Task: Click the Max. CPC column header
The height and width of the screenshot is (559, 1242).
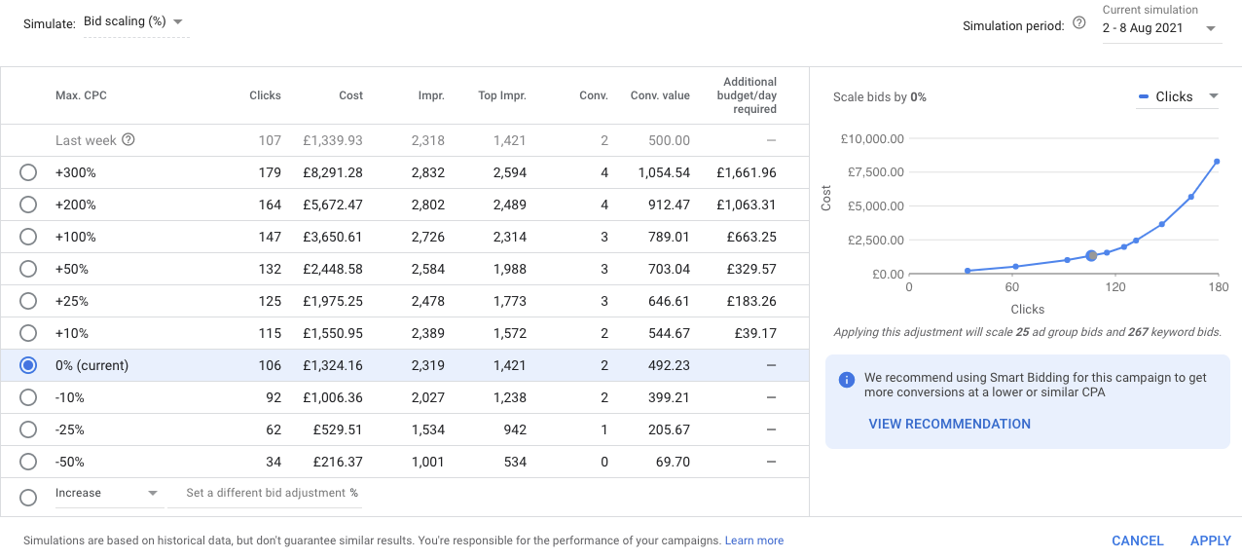Action: (81, 95)
